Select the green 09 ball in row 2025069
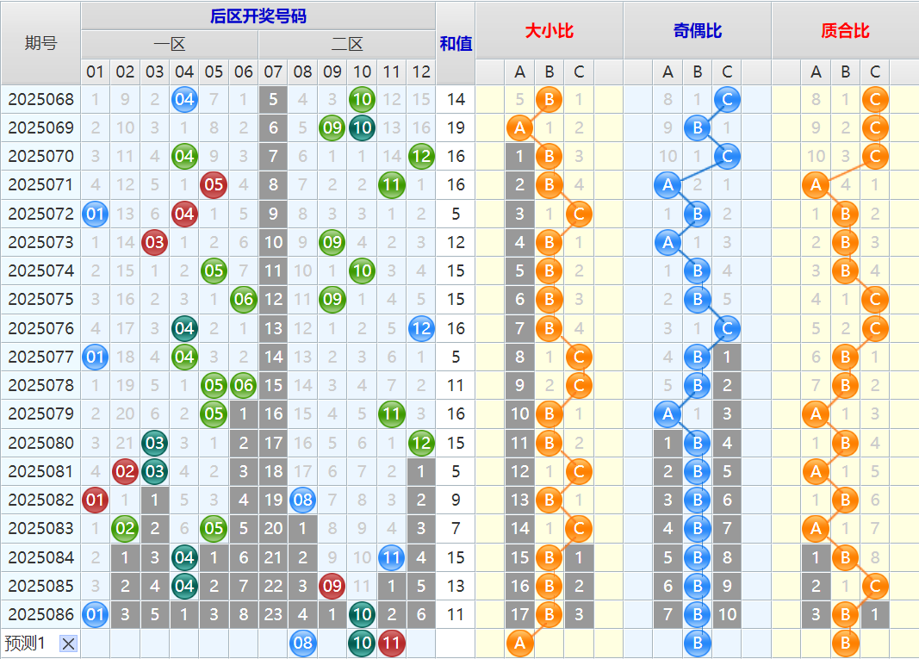The height and width of the screenshot is (659, 919). click(332, 127)
